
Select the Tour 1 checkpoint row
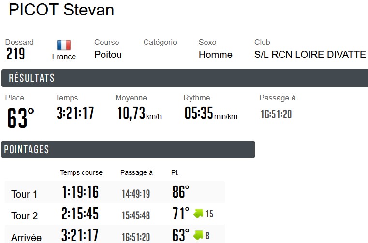coord(115,192)
